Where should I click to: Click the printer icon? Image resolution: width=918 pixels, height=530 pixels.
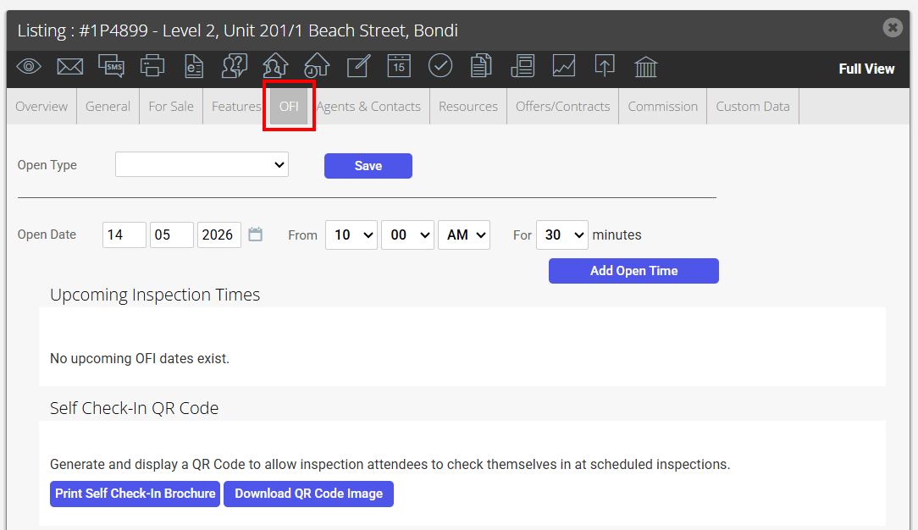click(152, 66)
